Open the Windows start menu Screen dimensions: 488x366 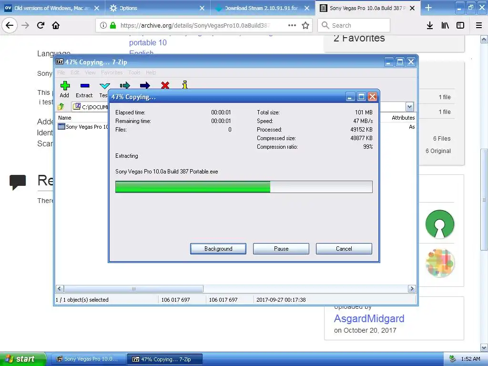click(23, 359)
